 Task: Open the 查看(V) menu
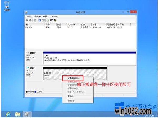click(x=46, y=16)
